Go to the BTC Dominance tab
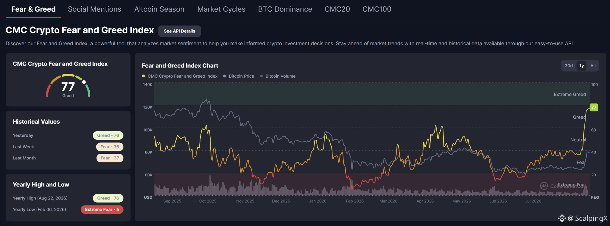Screen dimensions: 610x226 (x=285, y=9)
